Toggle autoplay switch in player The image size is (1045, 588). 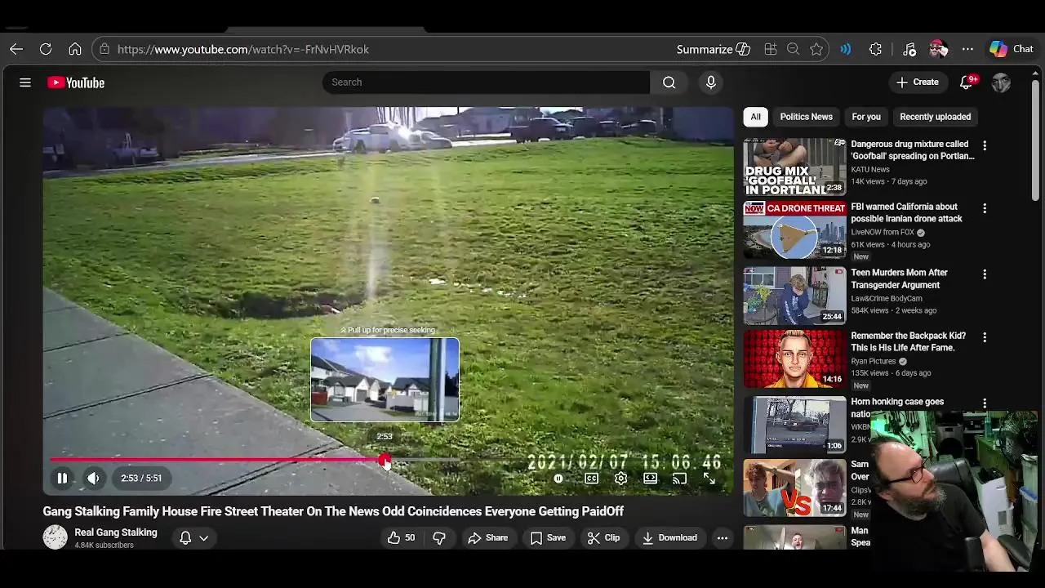point(558,479)
